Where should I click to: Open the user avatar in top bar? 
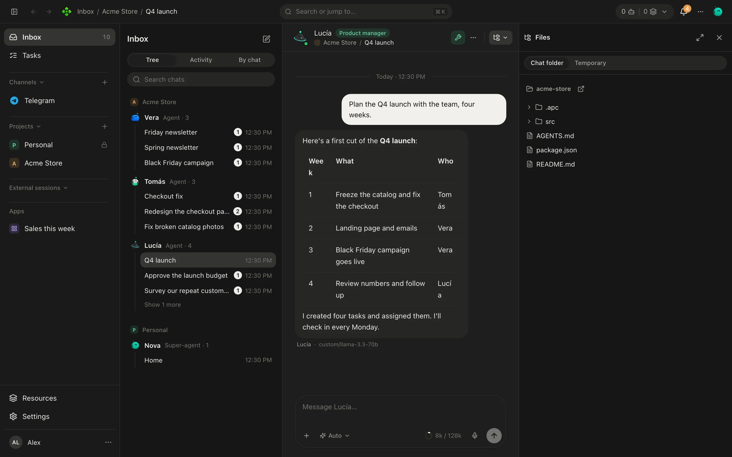(x=718, y=11)
